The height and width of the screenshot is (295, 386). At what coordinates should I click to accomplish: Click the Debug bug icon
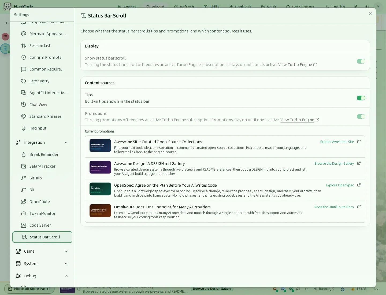18,276
